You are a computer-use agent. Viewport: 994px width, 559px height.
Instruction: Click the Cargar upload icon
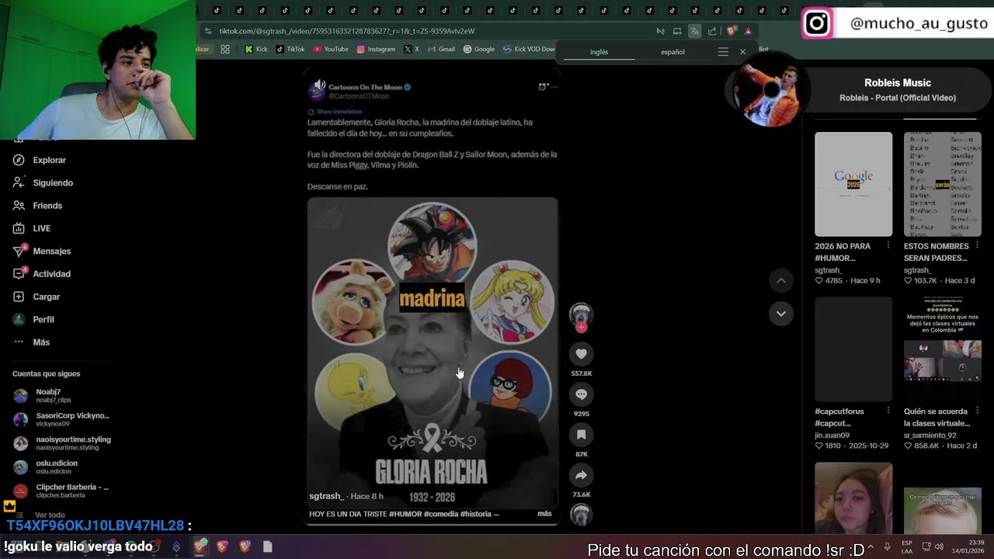point(19,297)
